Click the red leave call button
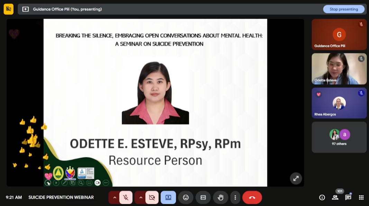This screenshot has height=206, width=369. (252, 197)
